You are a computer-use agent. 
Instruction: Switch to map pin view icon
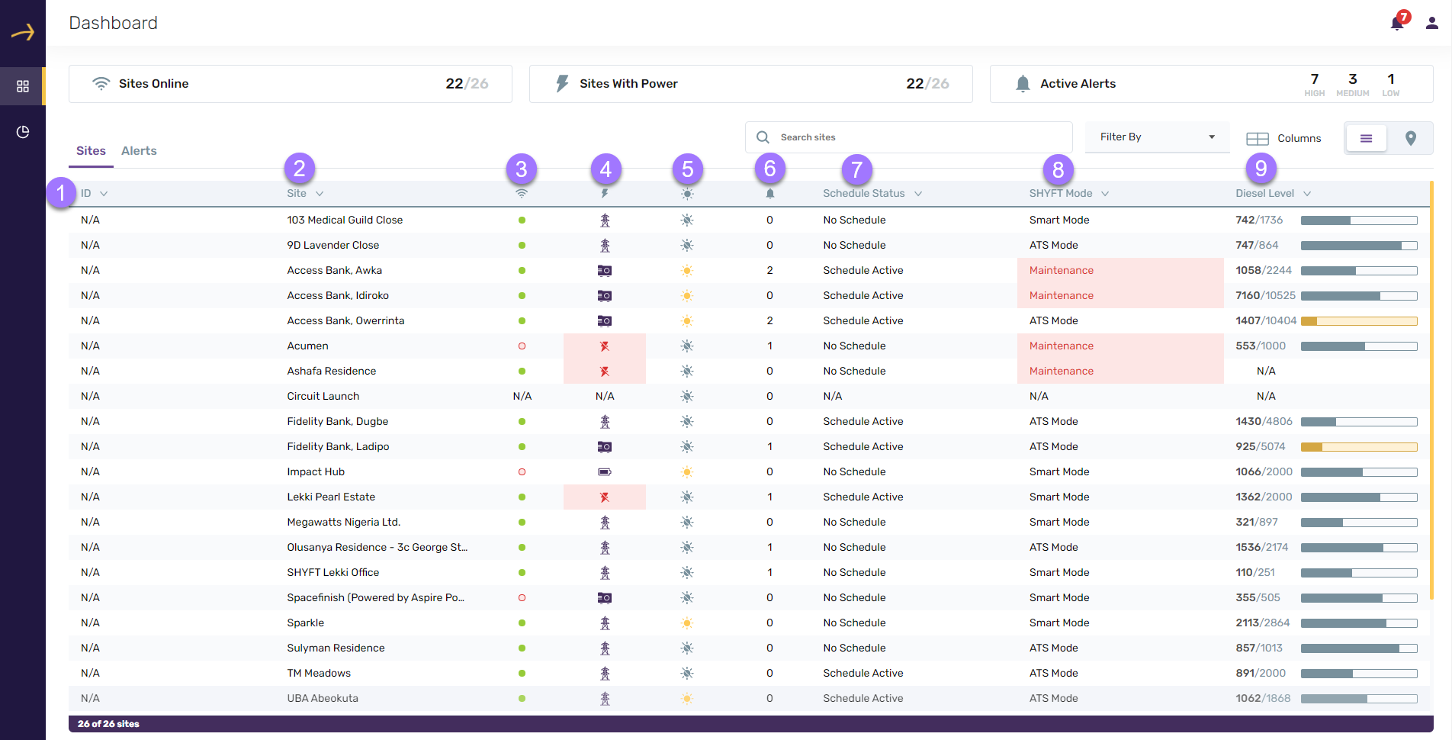(1411, 138)
